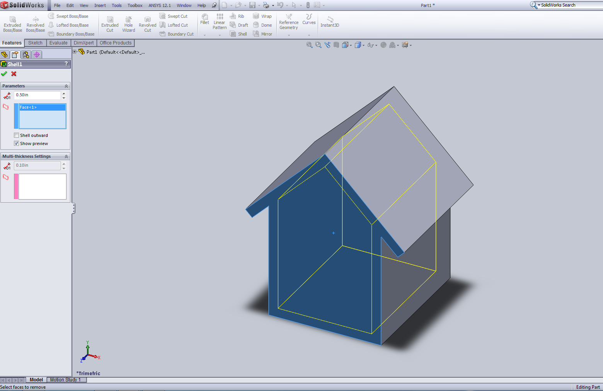Open the Insert menu
The width and height of the screenshot is (603, 391).
[100, 5]
